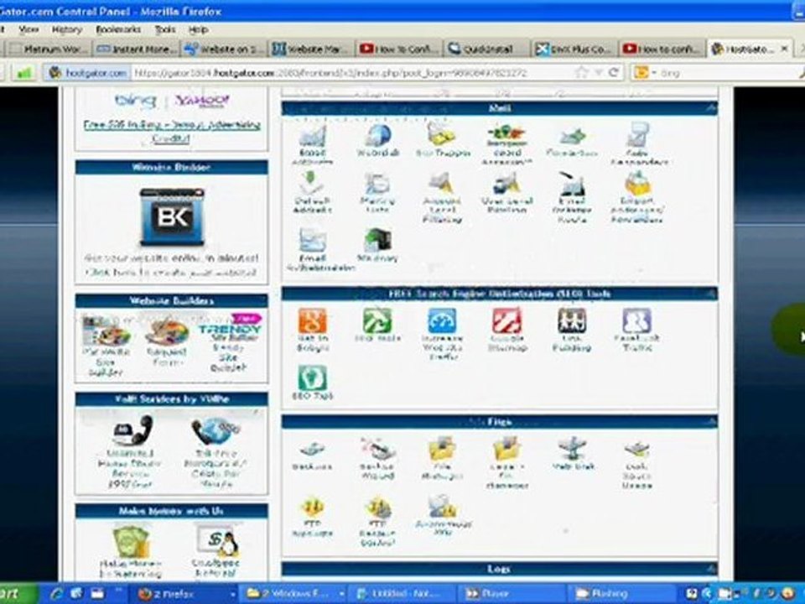Collapse the Logs section
Image resolution: width=805 pixels, height=604 pixels.
710,568
